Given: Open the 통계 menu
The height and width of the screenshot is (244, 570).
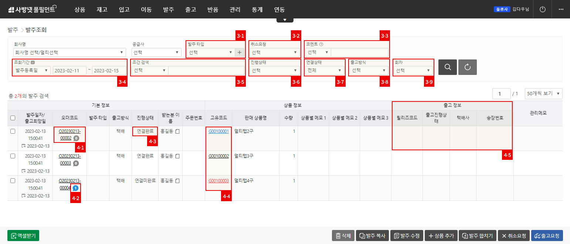Looking at the screenshot, I should coord(257,10).
